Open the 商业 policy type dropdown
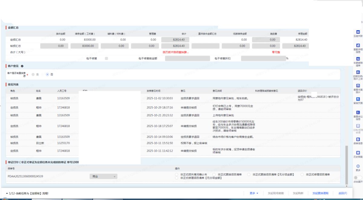 103,176
